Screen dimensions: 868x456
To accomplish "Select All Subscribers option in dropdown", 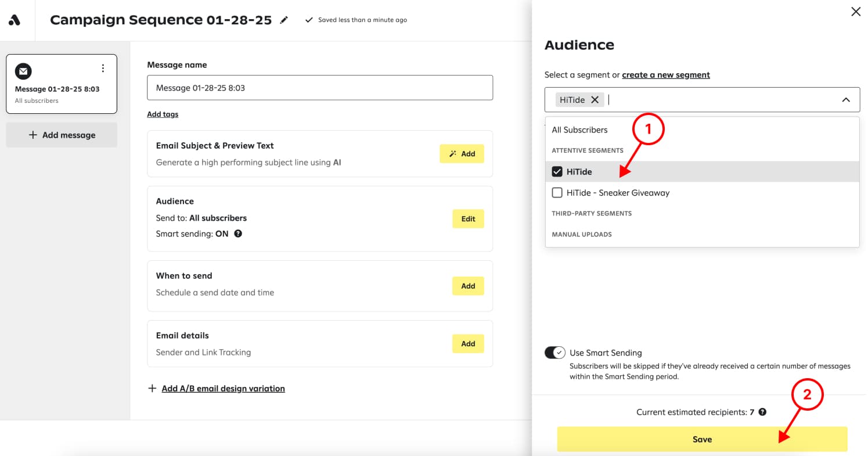I will point(579,130).
